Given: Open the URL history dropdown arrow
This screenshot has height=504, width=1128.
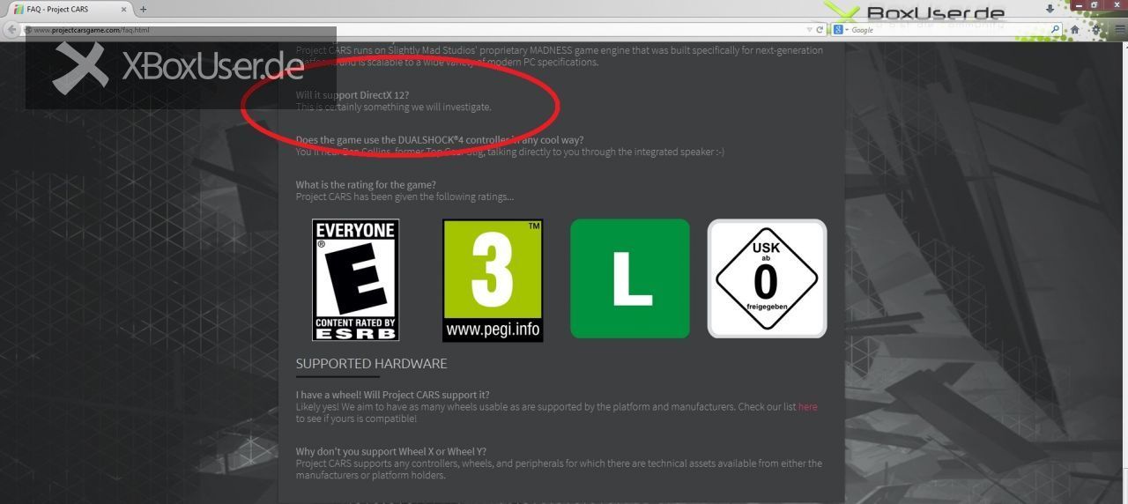Looking at the screenshot, I should click(809, 30).
